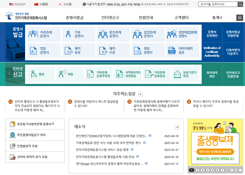Open 국적취득자의 성본창설 icon

[x=120, y=74]
